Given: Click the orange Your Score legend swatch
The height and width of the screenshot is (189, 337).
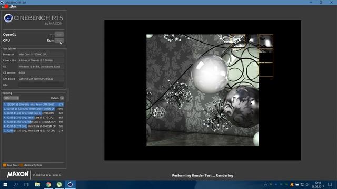Looking at the screenshot, I should [5, 165].
